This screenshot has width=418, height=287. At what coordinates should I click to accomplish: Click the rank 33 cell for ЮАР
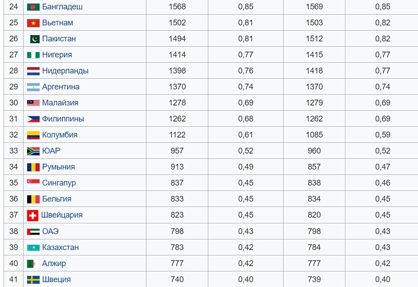[14, 151]
